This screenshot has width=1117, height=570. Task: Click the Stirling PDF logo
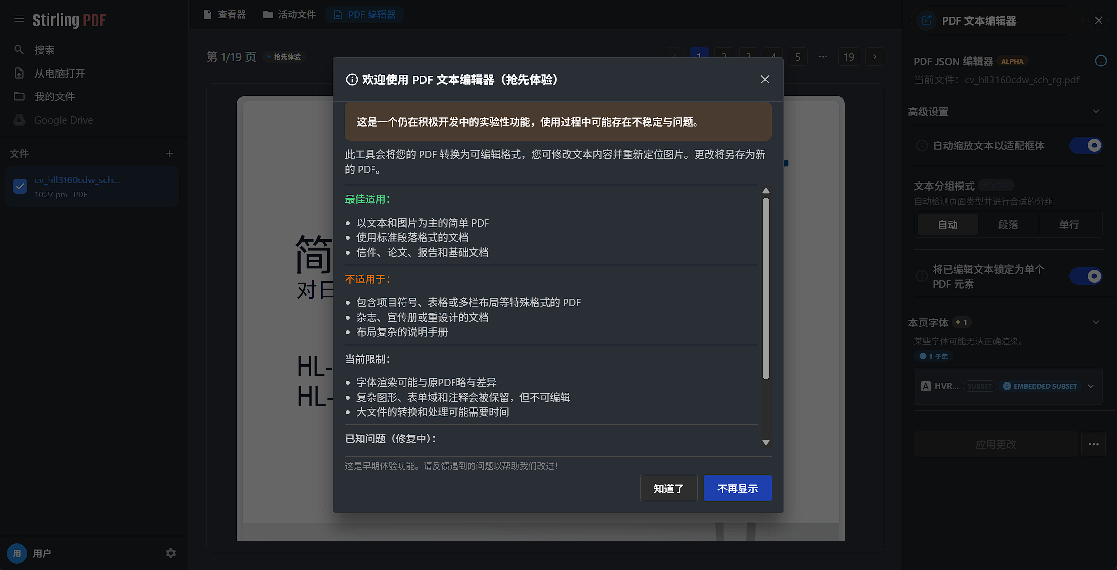[69, 19]
